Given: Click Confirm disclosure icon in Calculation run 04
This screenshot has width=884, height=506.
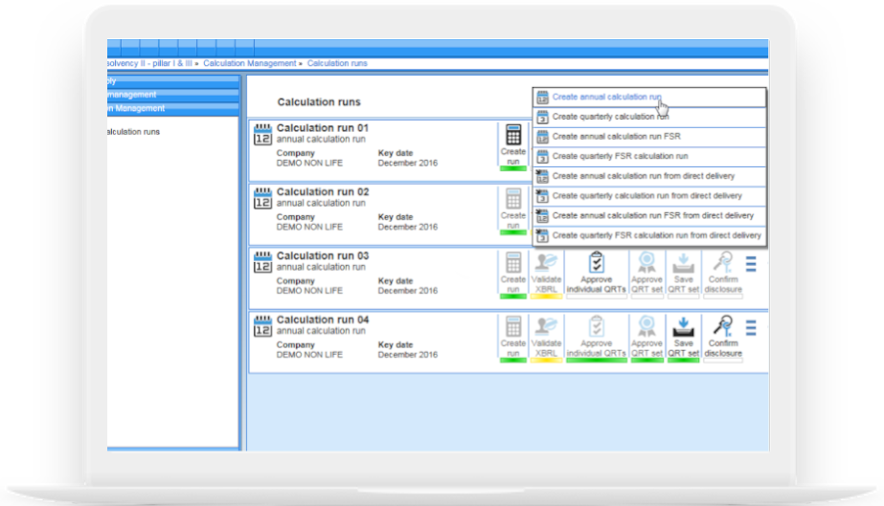Looking at the screenshot, I should 722,328.
